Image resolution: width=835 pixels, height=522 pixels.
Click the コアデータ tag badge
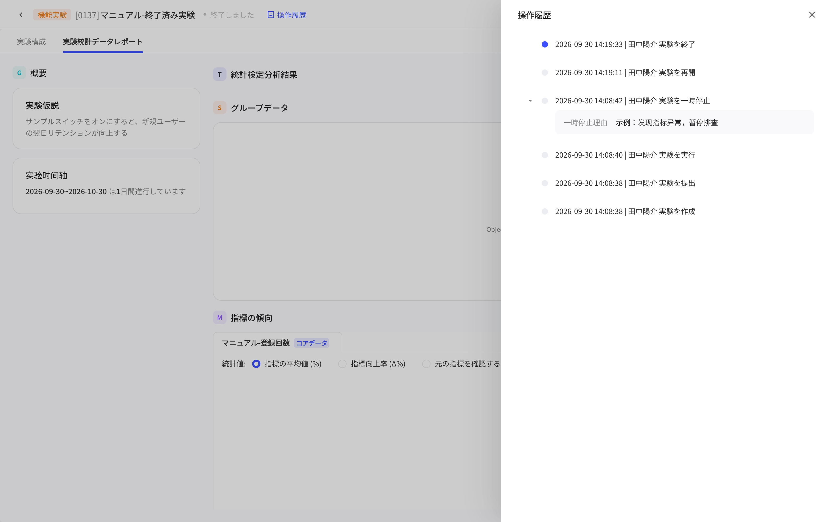(312, 343)
